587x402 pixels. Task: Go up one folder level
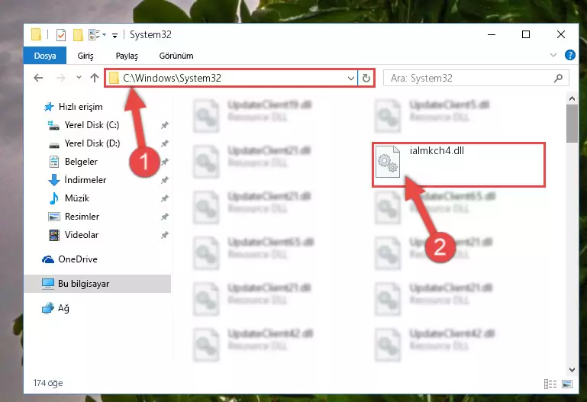click(x=95, y=78)
